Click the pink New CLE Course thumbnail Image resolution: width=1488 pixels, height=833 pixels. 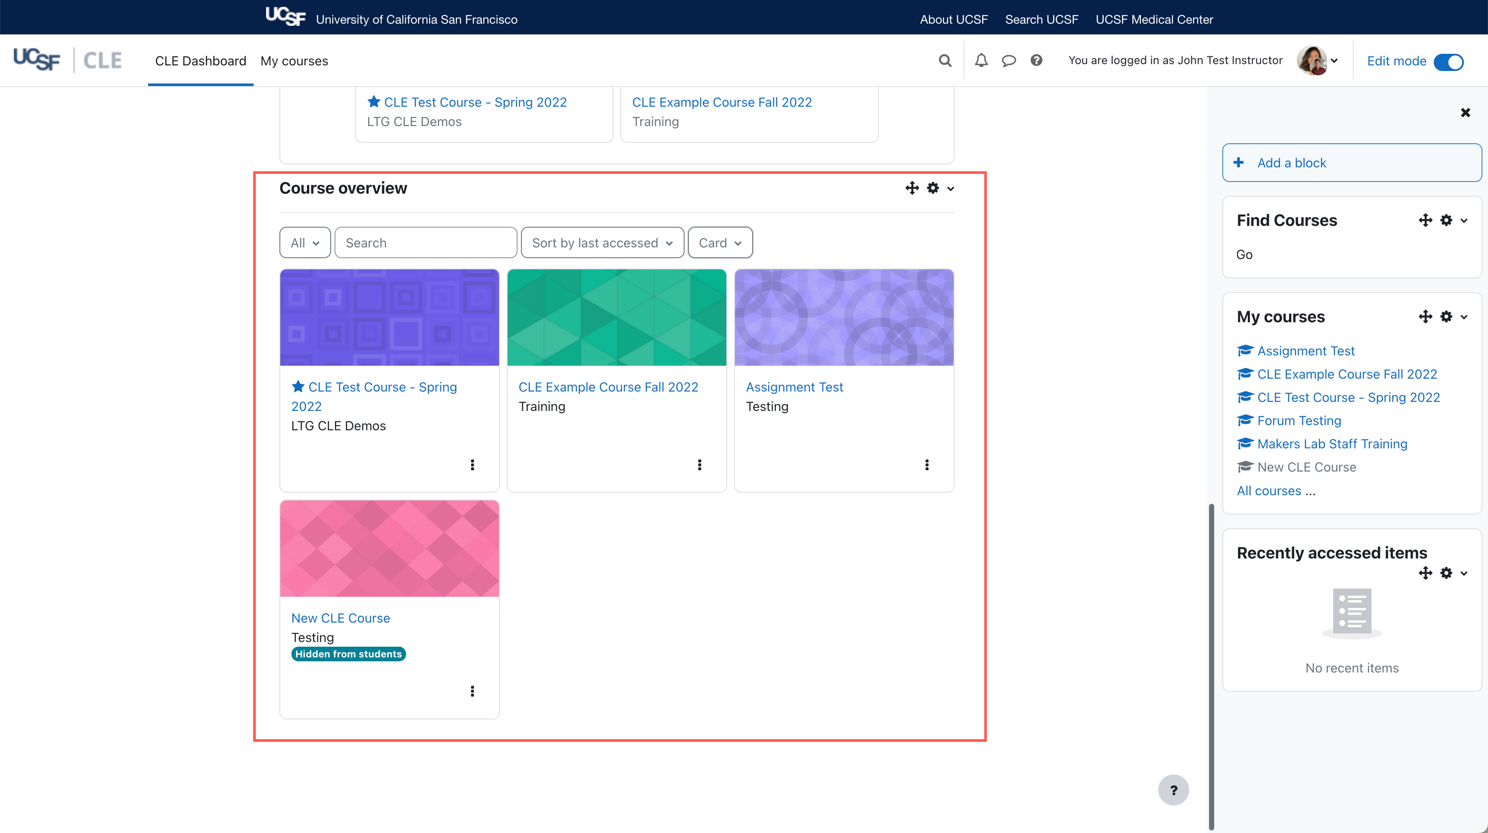click(389, 549)
